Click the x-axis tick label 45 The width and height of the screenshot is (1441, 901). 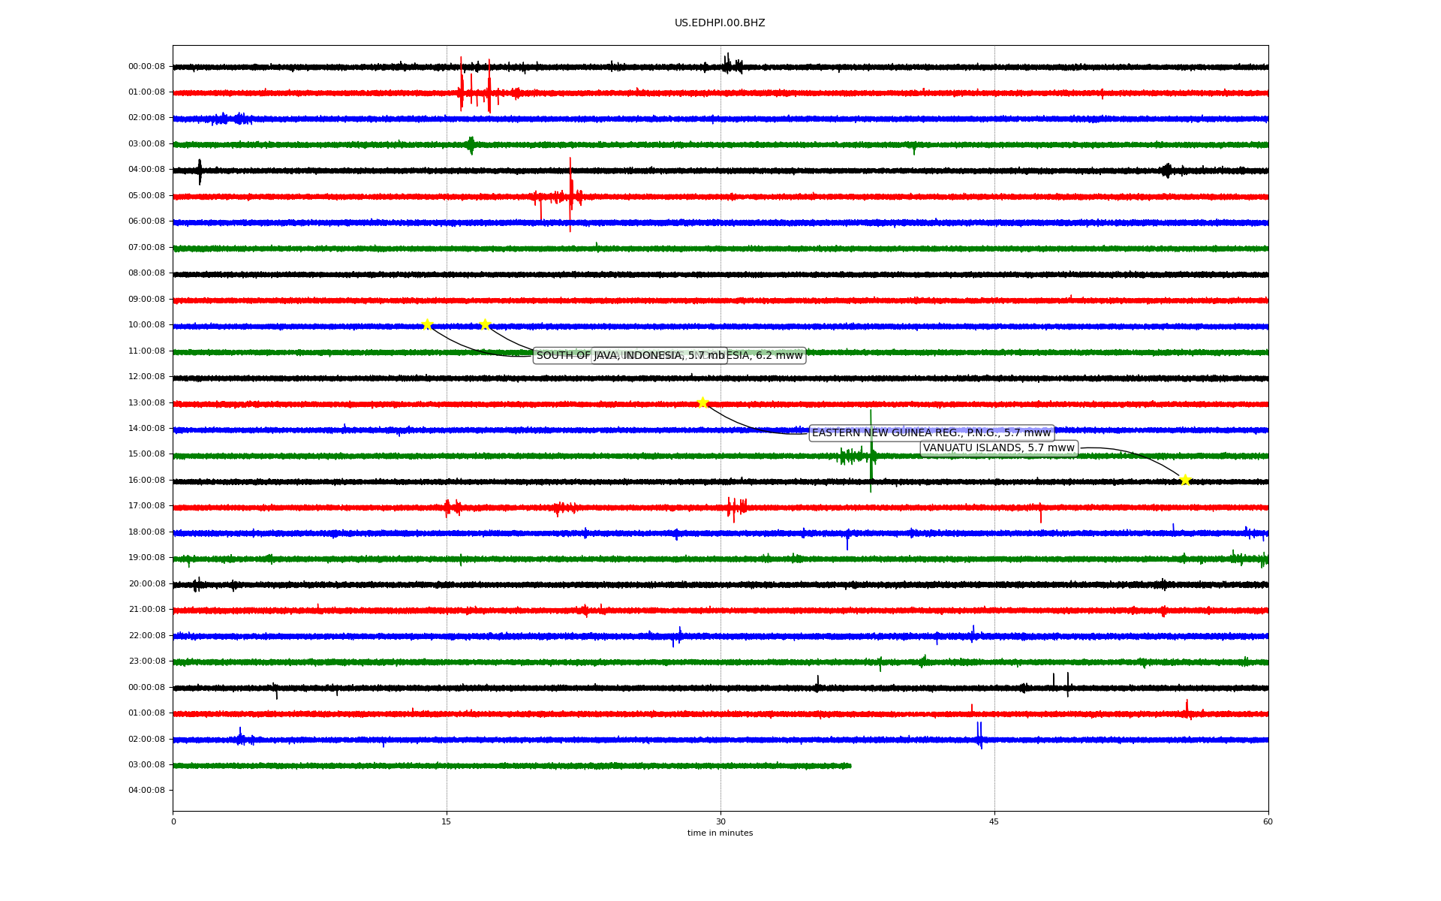994,822
